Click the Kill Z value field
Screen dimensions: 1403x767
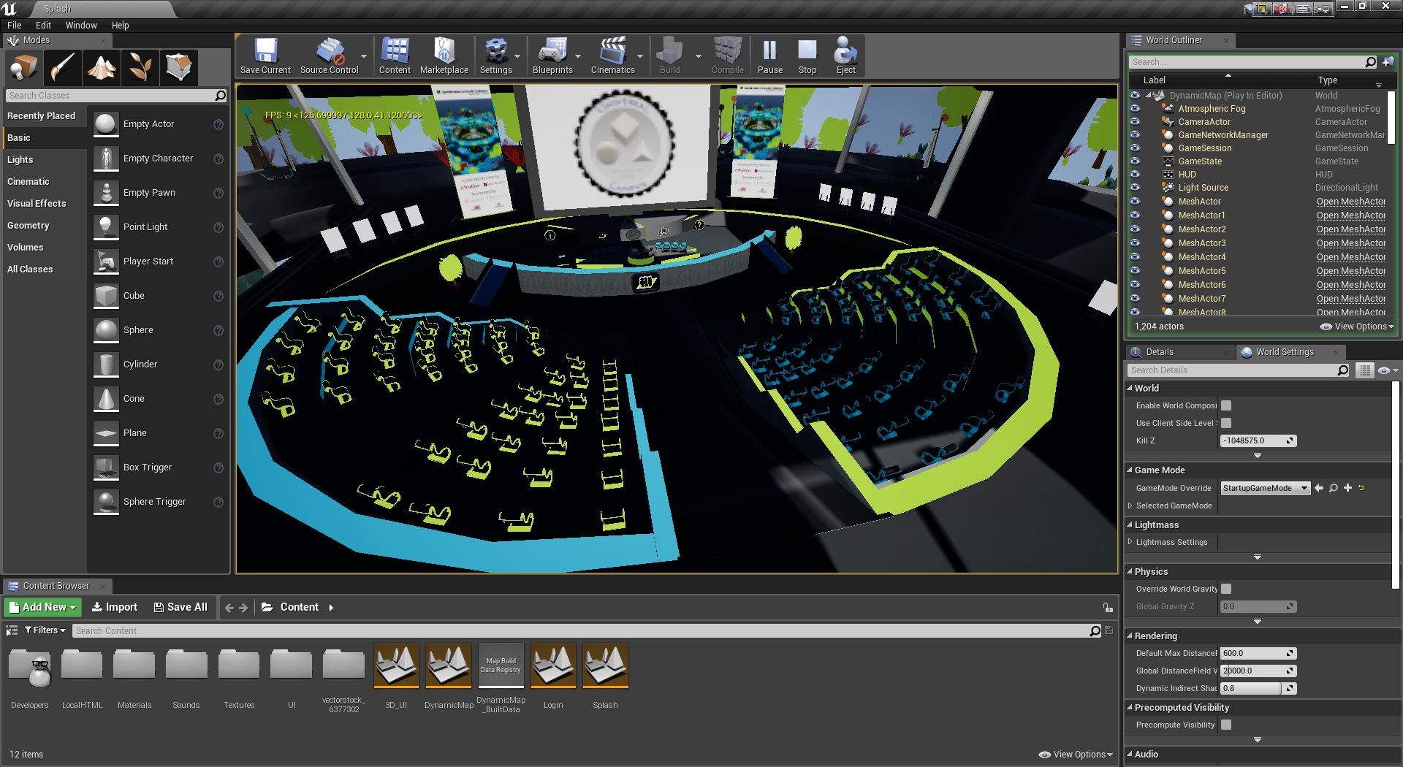(1258, 440)
